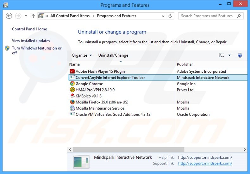Click Adobe Systems Incorporated publisher cell

(x=201, y=71)
